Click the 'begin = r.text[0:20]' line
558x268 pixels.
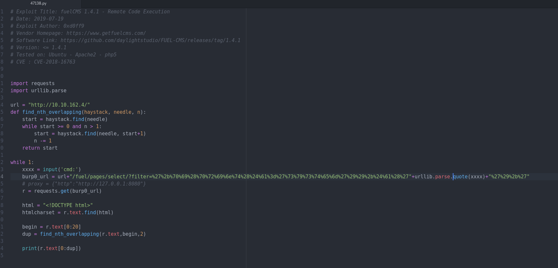click(x=52, y=227)
